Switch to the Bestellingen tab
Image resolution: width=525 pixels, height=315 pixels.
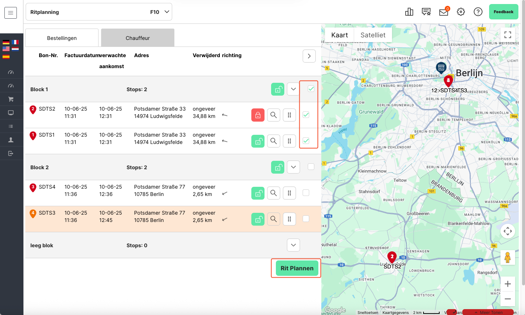(x=62, y=38)
